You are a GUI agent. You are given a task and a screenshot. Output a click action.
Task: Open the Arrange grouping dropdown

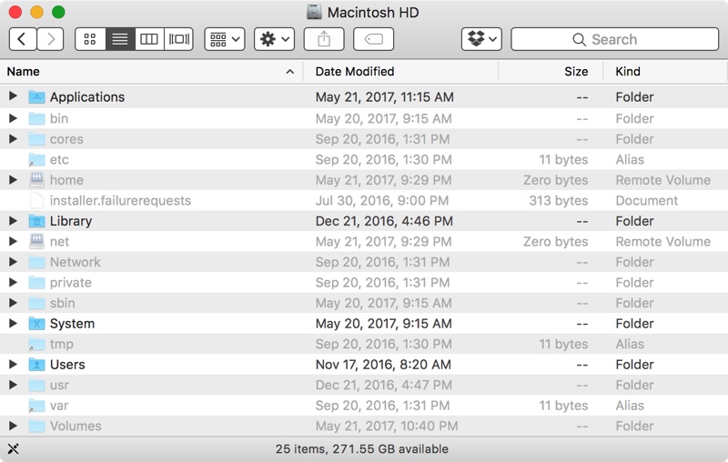point(225,39)
